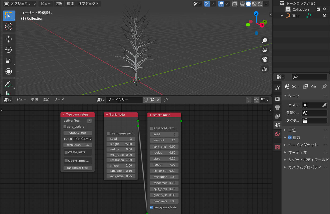Viewport: 330px width, 214px height.
Task: Open the viewport 選択 menu
Action: 59,4
